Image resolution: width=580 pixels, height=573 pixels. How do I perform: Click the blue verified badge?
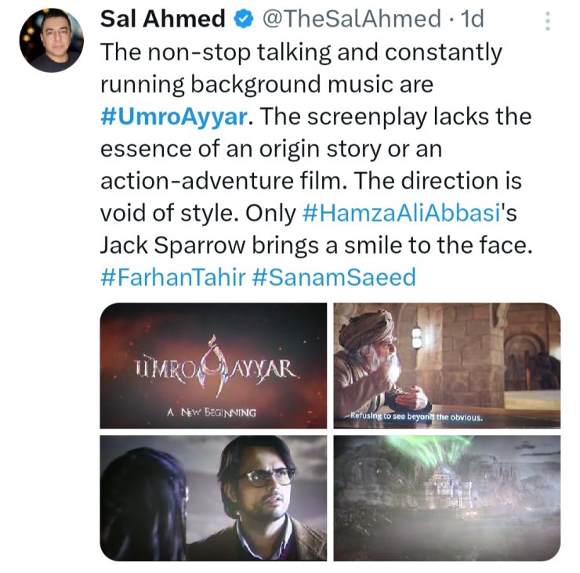pyautogui.click(x=241, y=20)
